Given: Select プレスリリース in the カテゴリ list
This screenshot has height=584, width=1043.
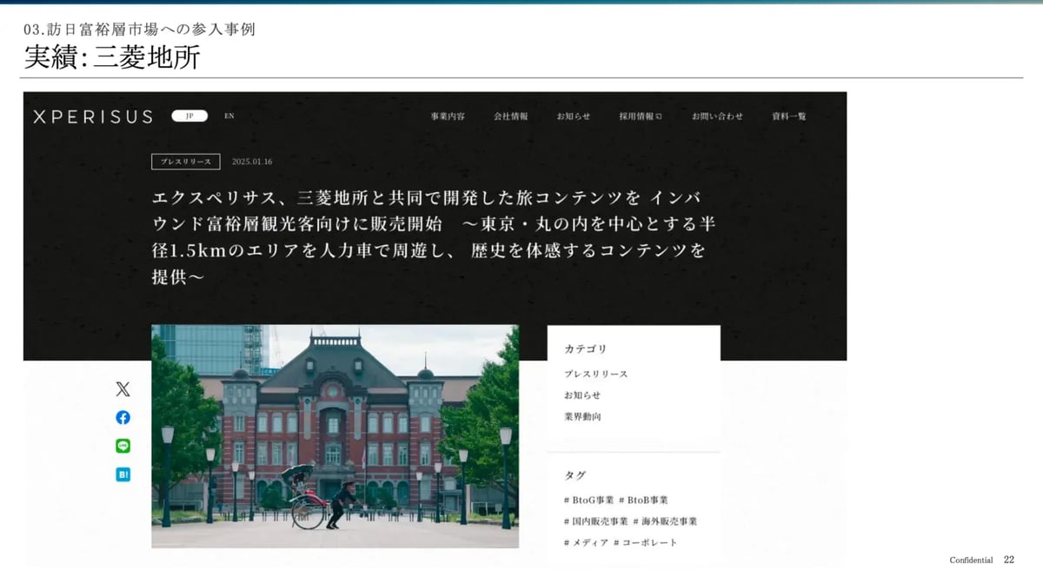Looking at the screenshot, I should [595, 374].
